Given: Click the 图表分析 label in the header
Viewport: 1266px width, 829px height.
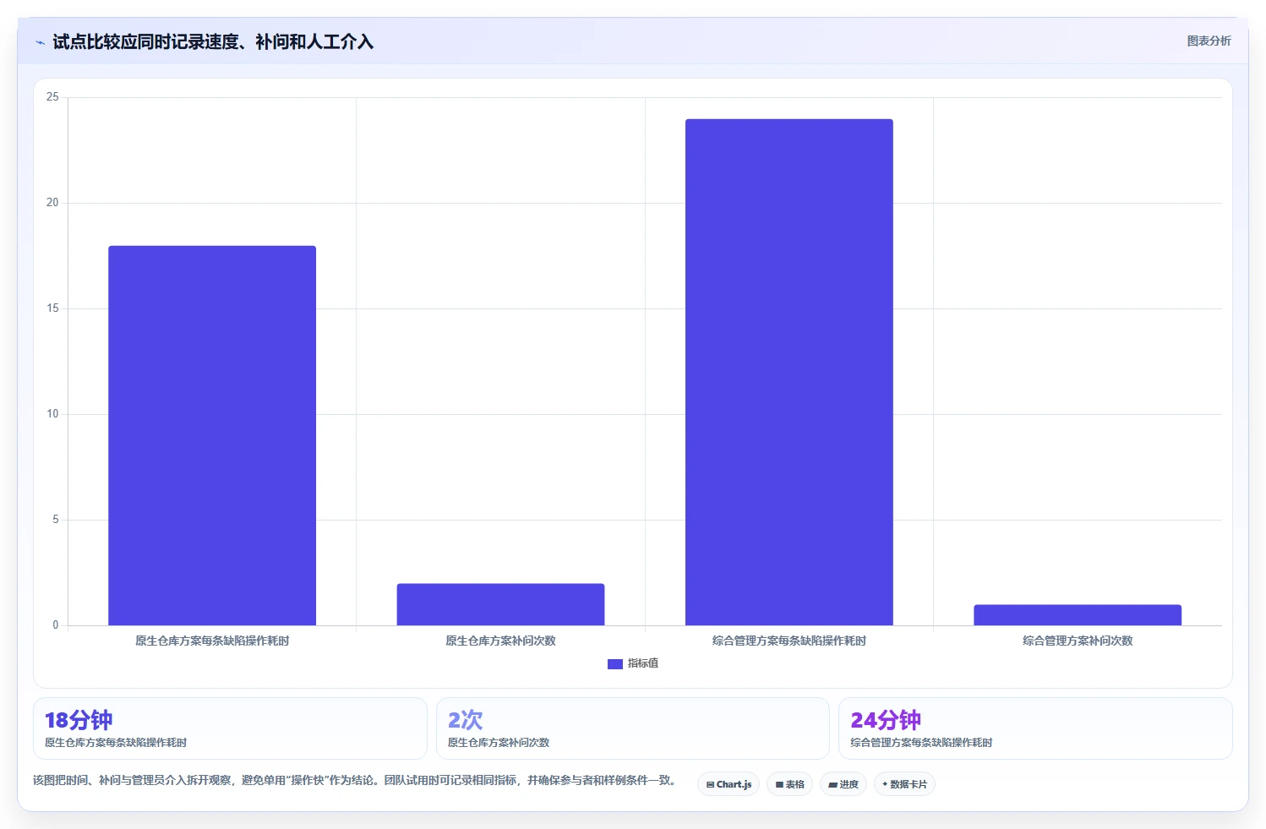Looking at the screenshot, I should 1209,41.
